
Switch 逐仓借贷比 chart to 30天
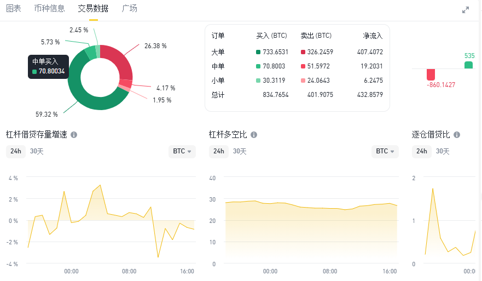click(443, 151)
